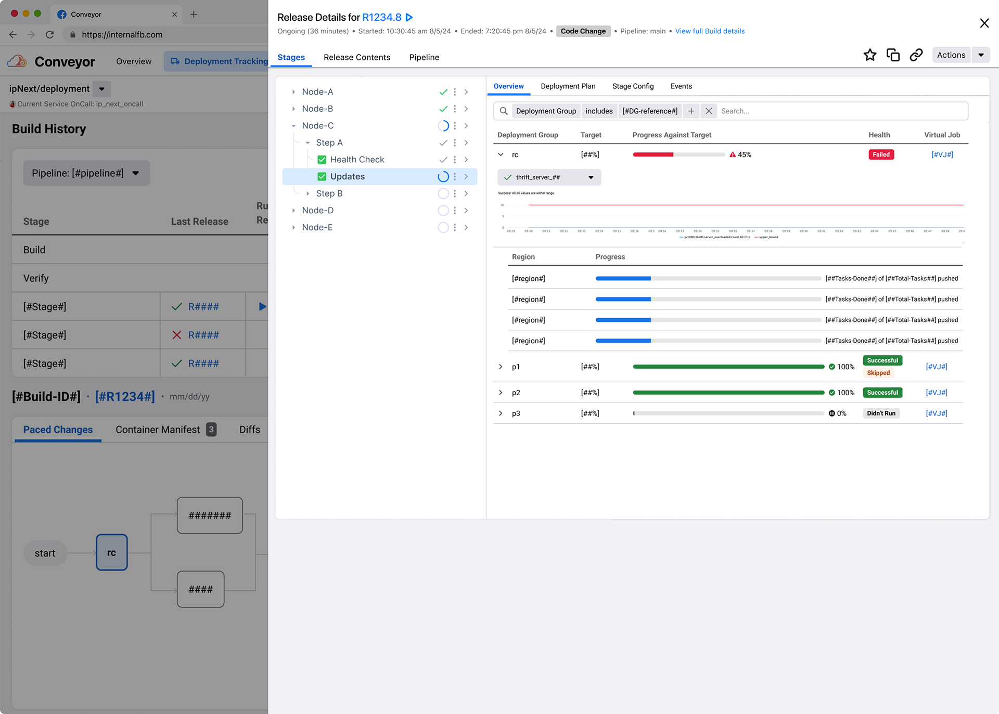The width and height of the screenshot is (999, 714).
Task: Open the Actions dropdown arrow
Action: (981, 55)
